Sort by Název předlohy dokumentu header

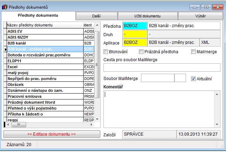click(45, 25)
